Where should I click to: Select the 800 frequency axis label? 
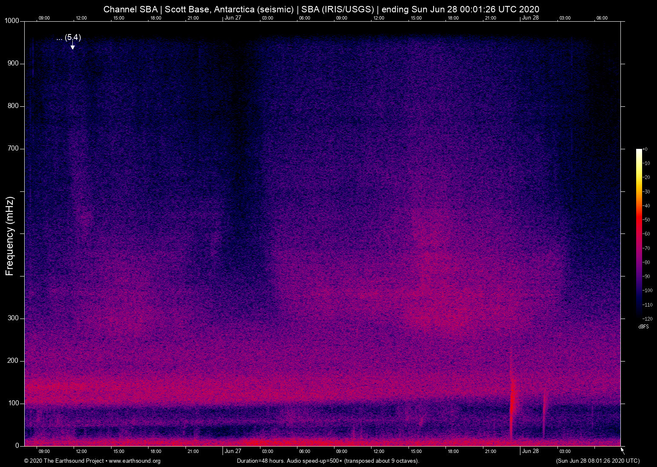pos(13,106)
